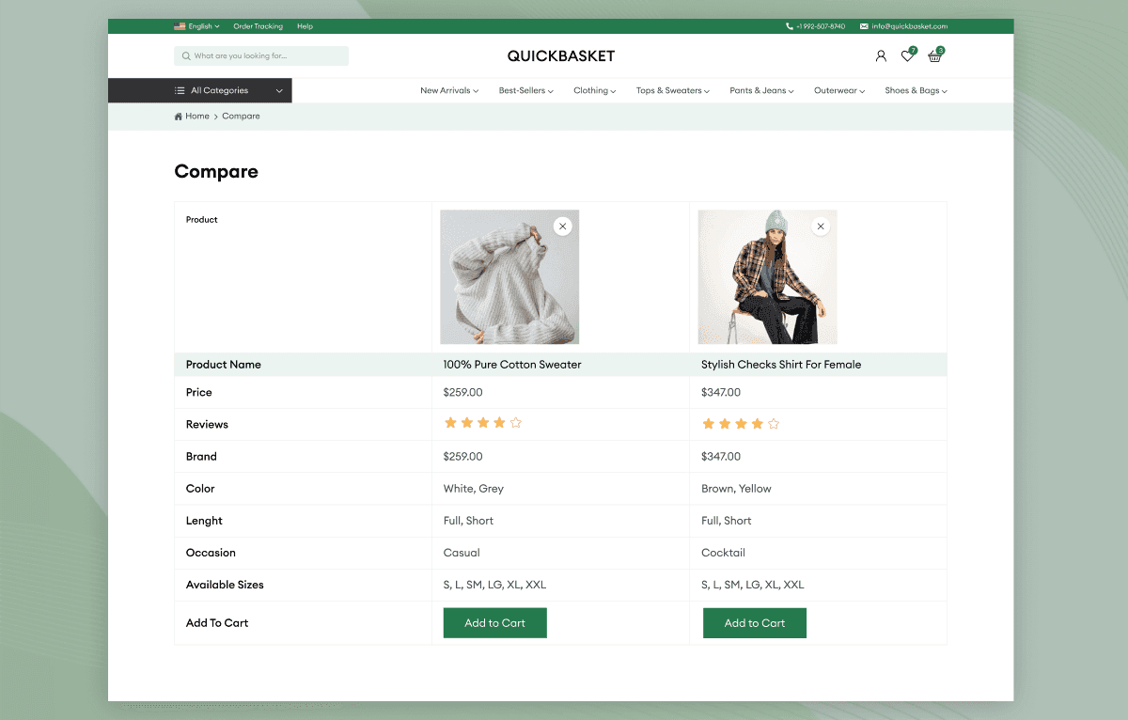Click the search input field

coord(268,56)
